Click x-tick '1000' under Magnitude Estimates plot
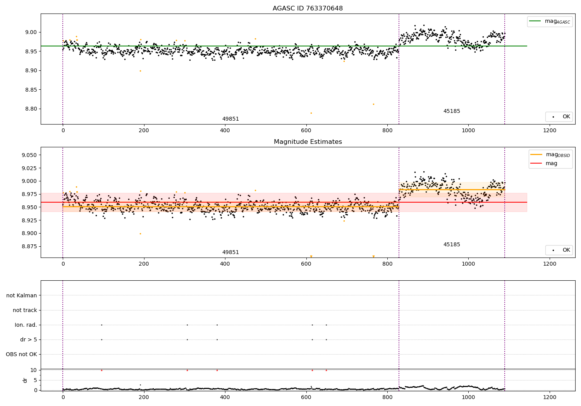 pos(468,264)
